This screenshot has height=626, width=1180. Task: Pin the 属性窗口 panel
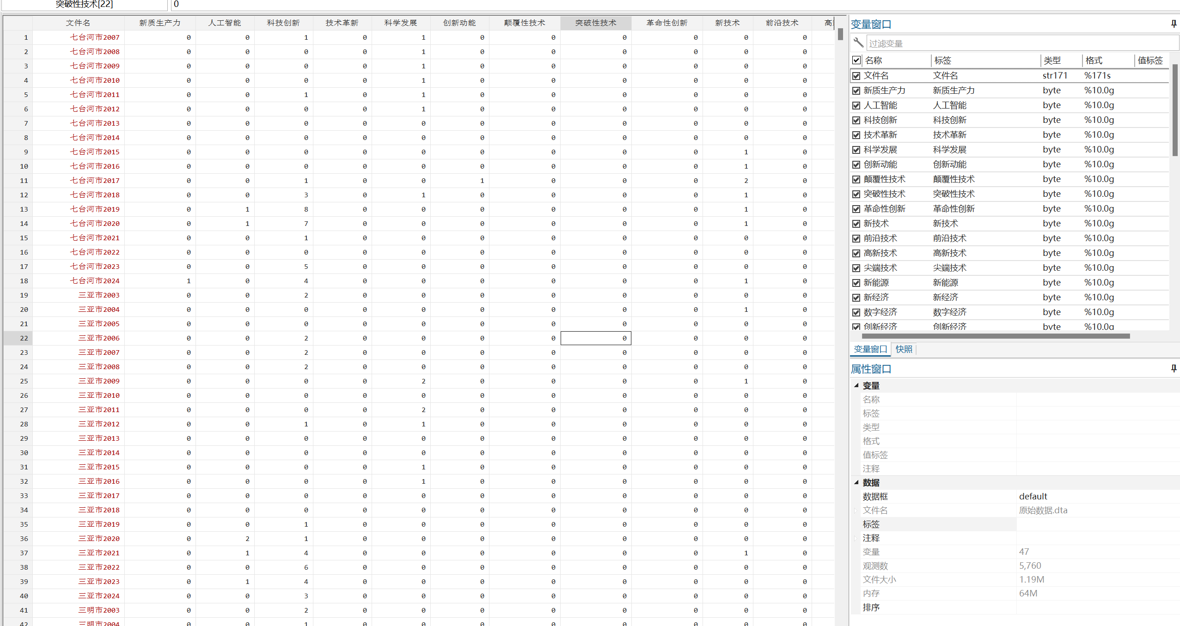pyautogui.click(x=1174, y=368)
